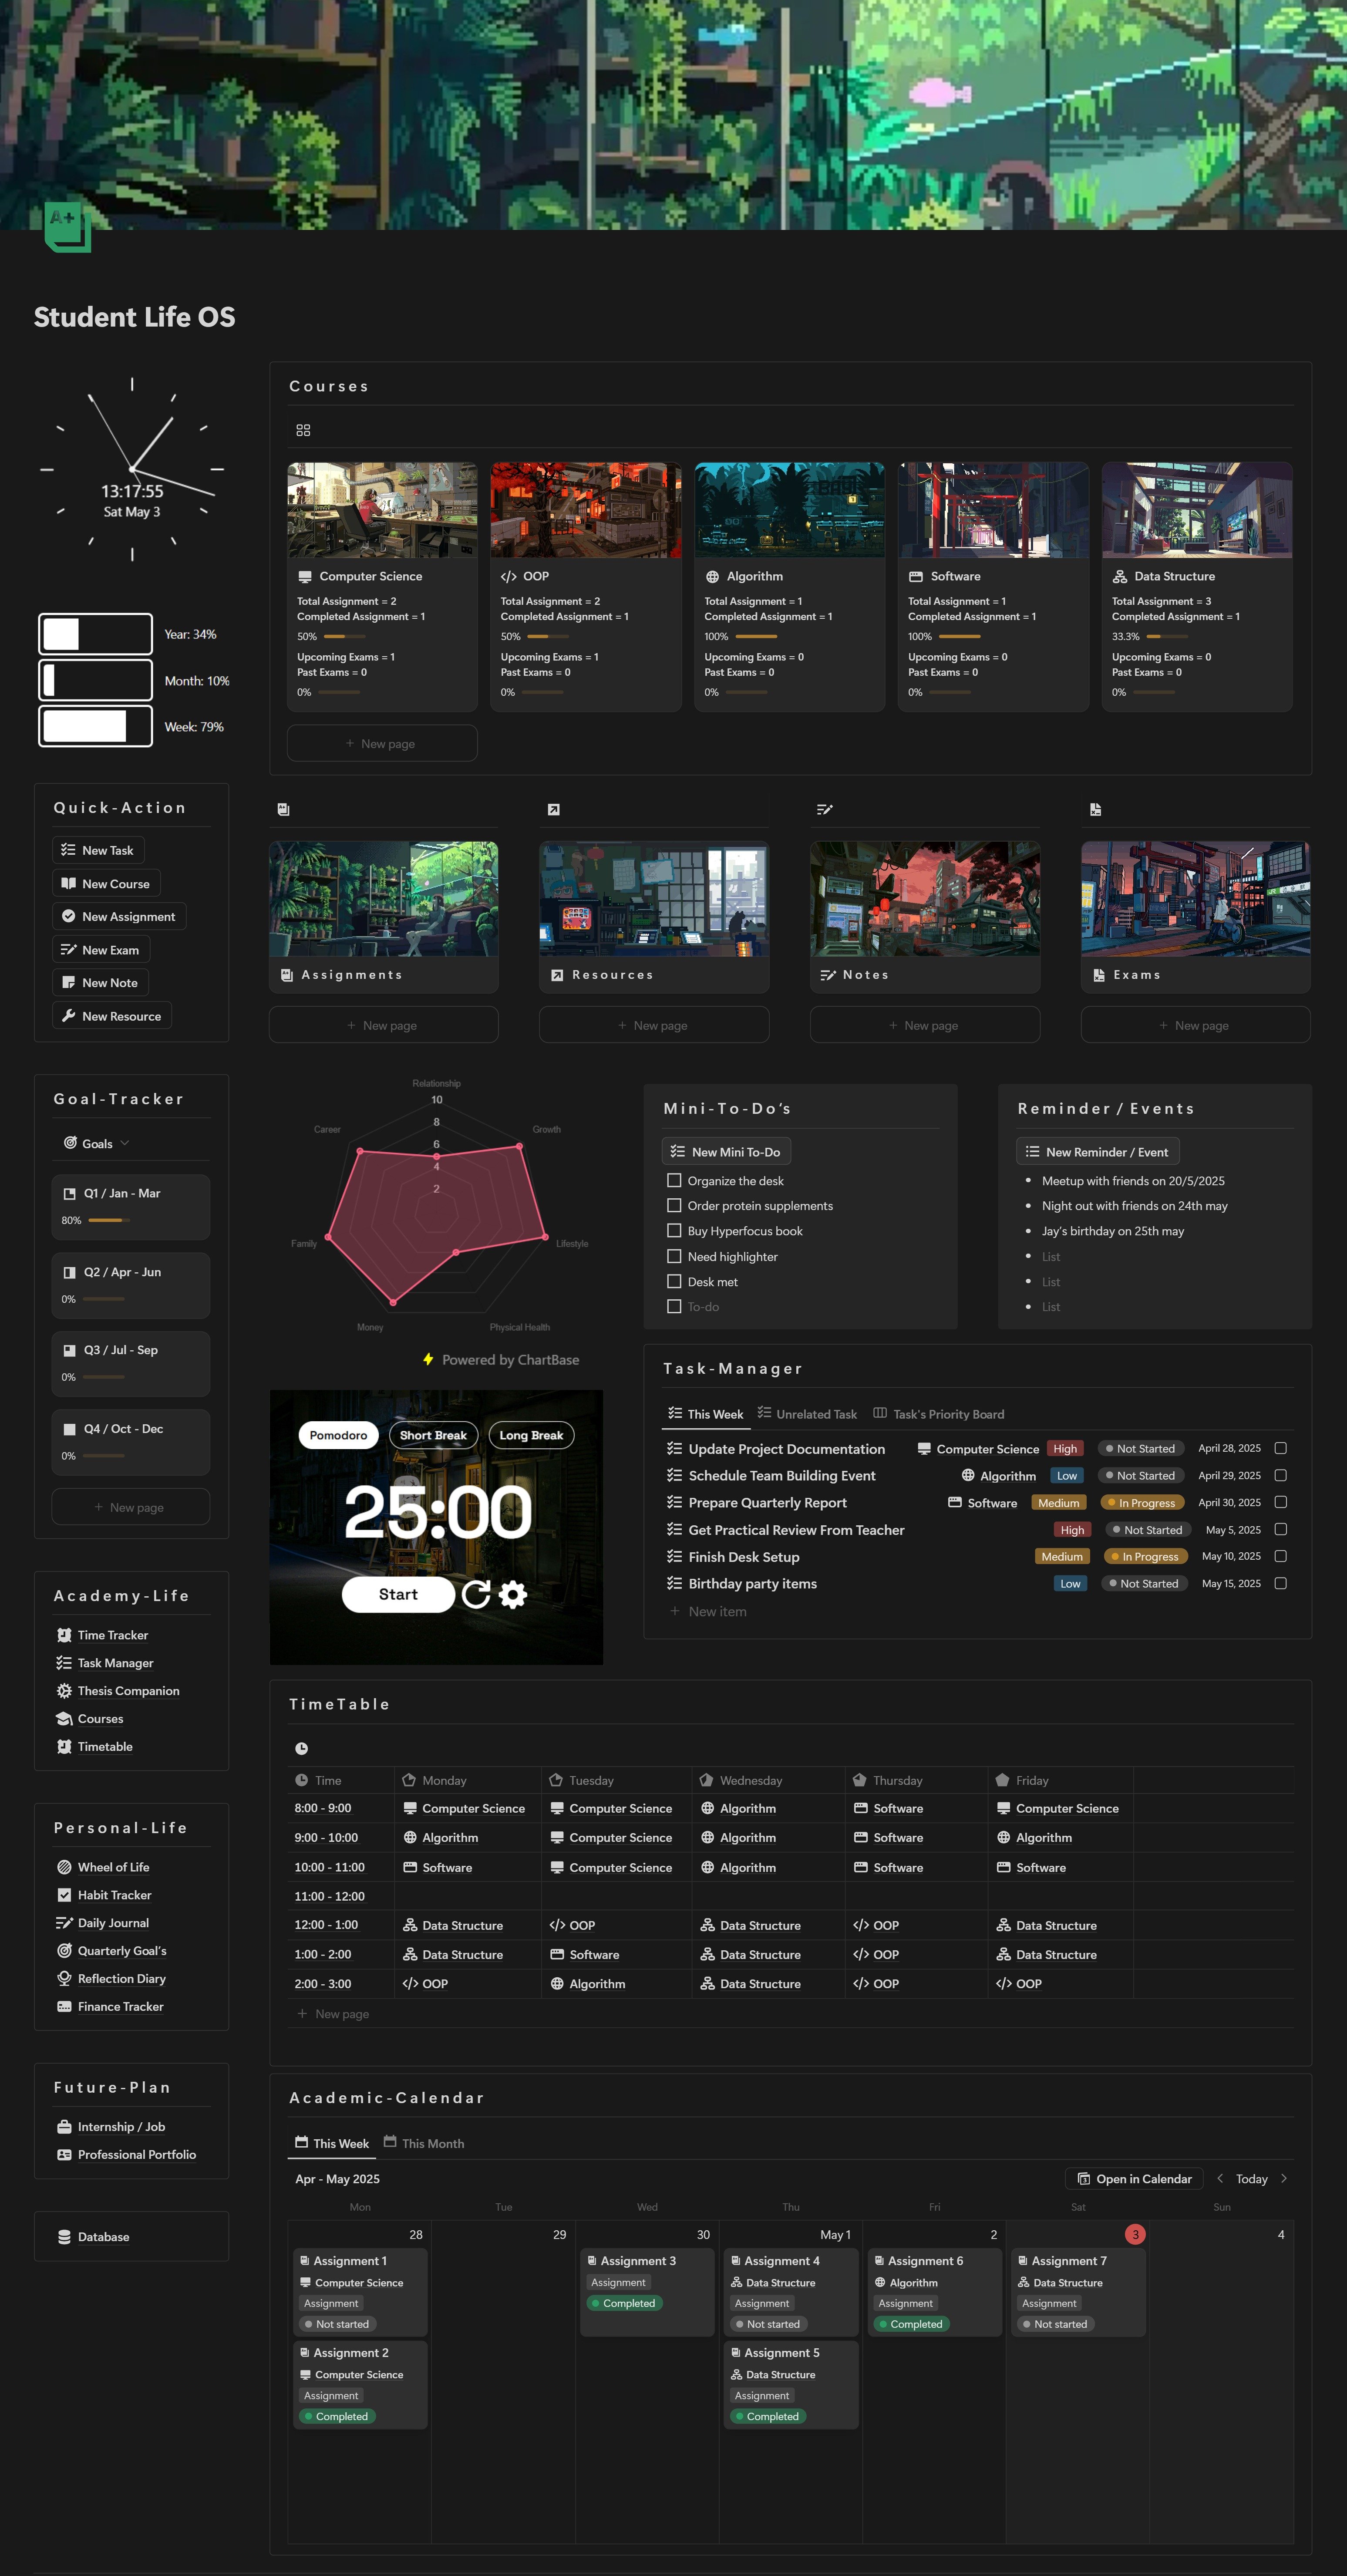
Task: Tick checkbox for Prepare Quarterly Report
Action: pyautogui.click(x=1280, y=1502)
